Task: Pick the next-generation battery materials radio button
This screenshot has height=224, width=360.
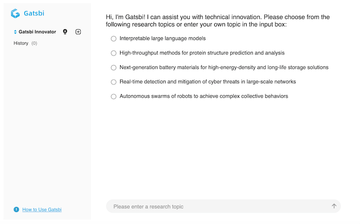Action: tap(114, 67)
